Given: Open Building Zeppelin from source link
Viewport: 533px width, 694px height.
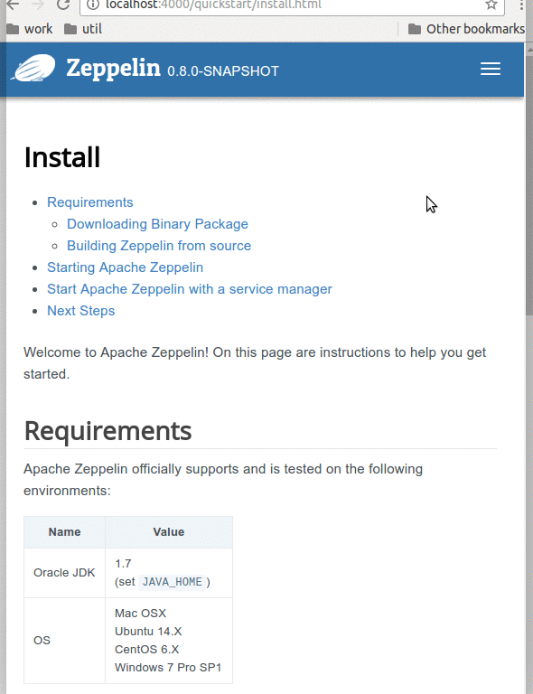Looking at the screenshot, I should [159, 246].
